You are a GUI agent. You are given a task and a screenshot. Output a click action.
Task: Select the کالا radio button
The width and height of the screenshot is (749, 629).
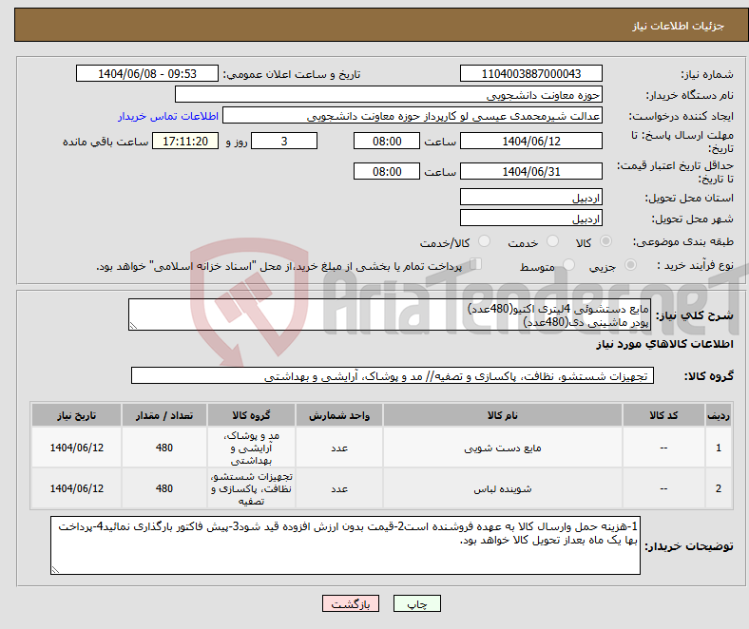tap(605, 241)
